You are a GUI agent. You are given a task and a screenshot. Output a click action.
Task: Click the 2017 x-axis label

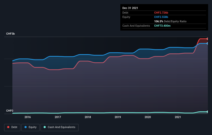pyautogui.click(x=58, y=117)
